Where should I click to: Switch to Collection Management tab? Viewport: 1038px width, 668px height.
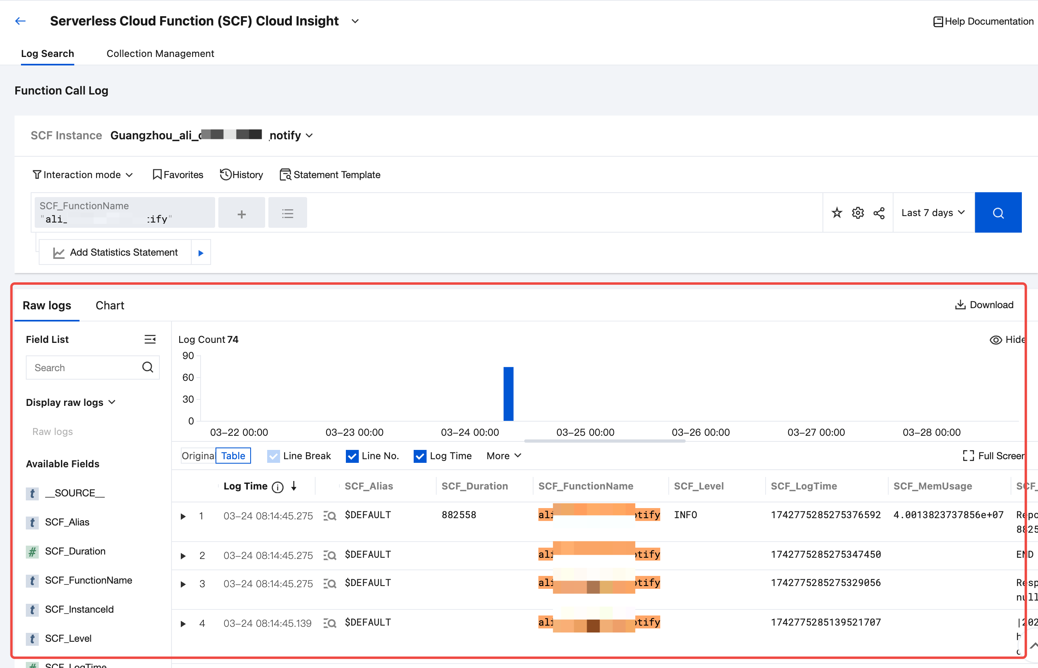160,53
